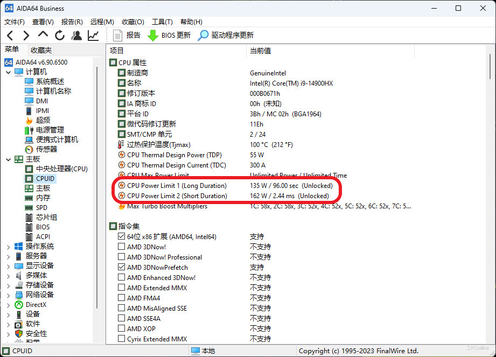The image size is (496, 357).
Task: Open the 文件(F) menu
Action: [x=15, y=22]
